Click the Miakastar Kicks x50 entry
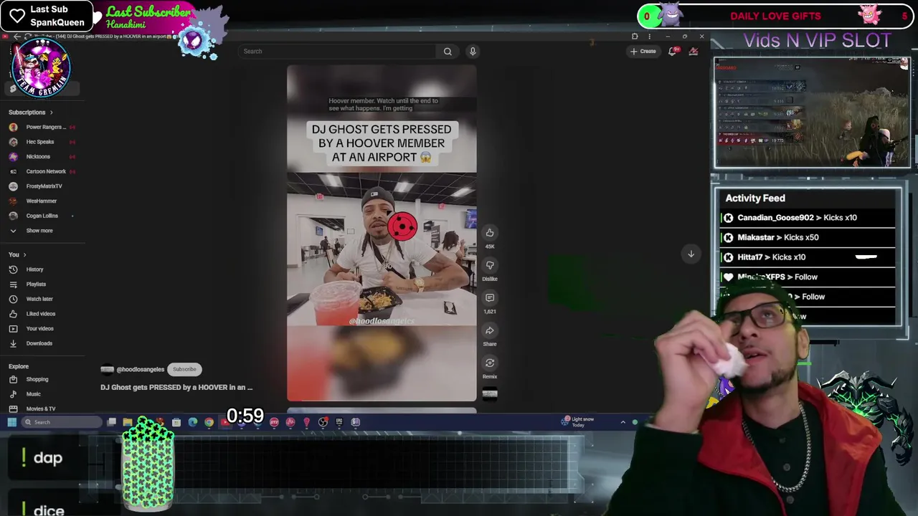The image size is (918, 516). coord(808,237)
